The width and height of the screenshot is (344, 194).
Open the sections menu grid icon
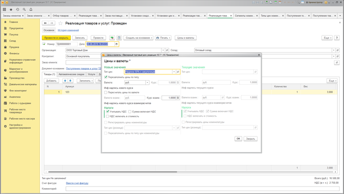4,9
